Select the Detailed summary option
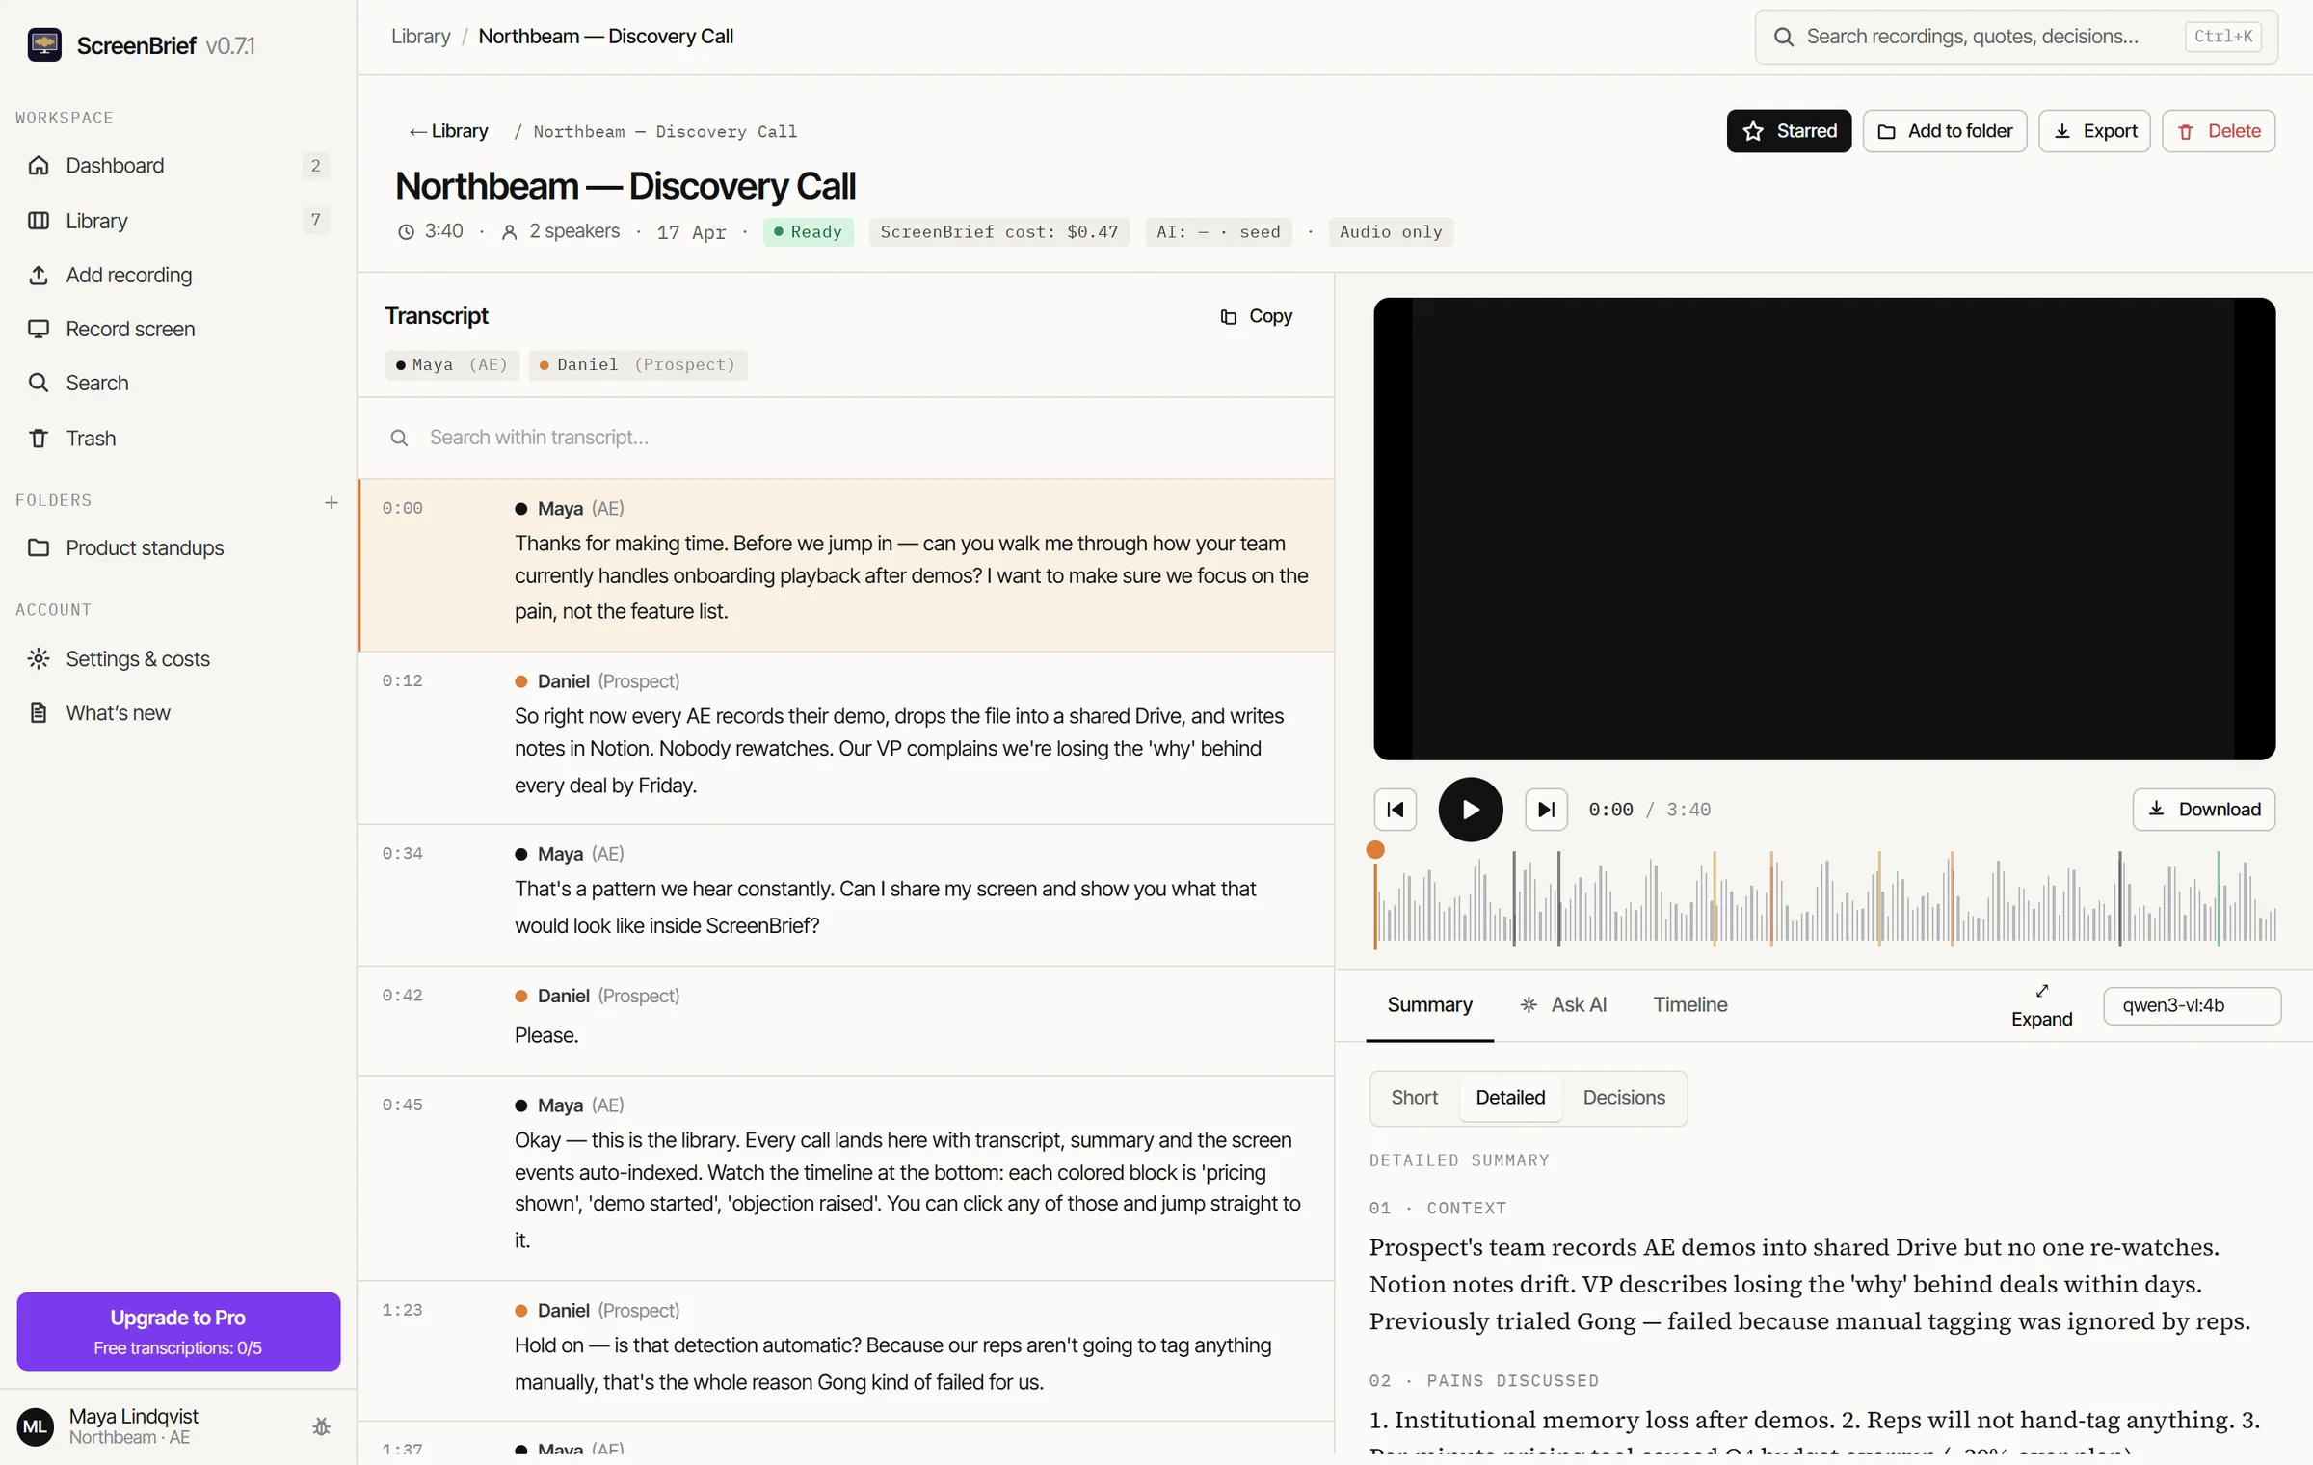The width and height of the screenshot is (2313, 1465). coord(1510,1098)
